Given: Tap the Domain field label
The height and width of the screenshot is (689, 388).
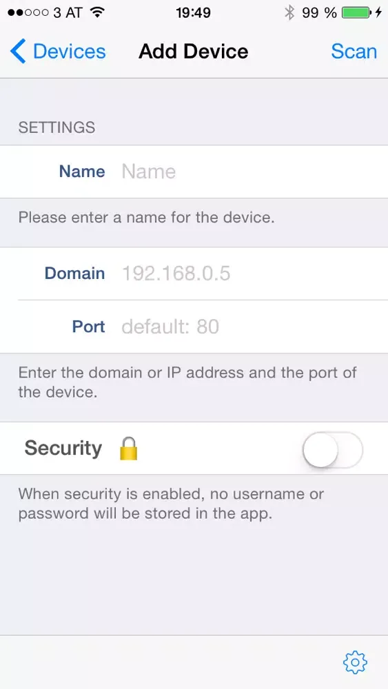Looking at the screenshot, I should pos(74,274).
